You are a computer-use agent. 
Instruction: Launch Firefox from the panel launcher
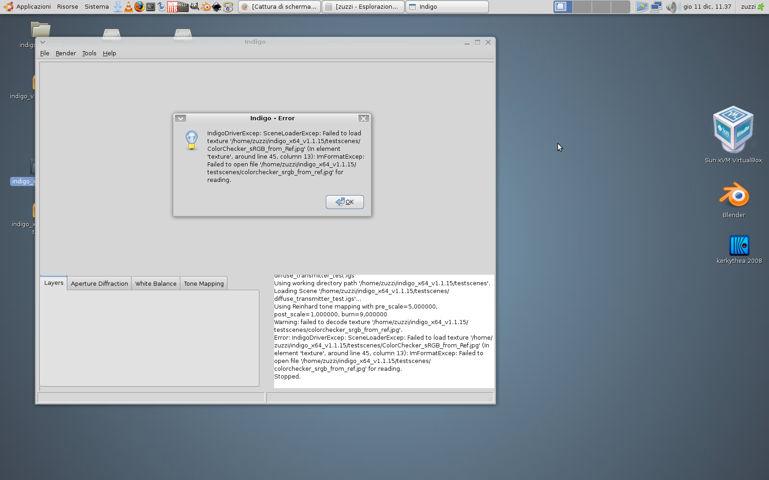[x=139, y=6]
